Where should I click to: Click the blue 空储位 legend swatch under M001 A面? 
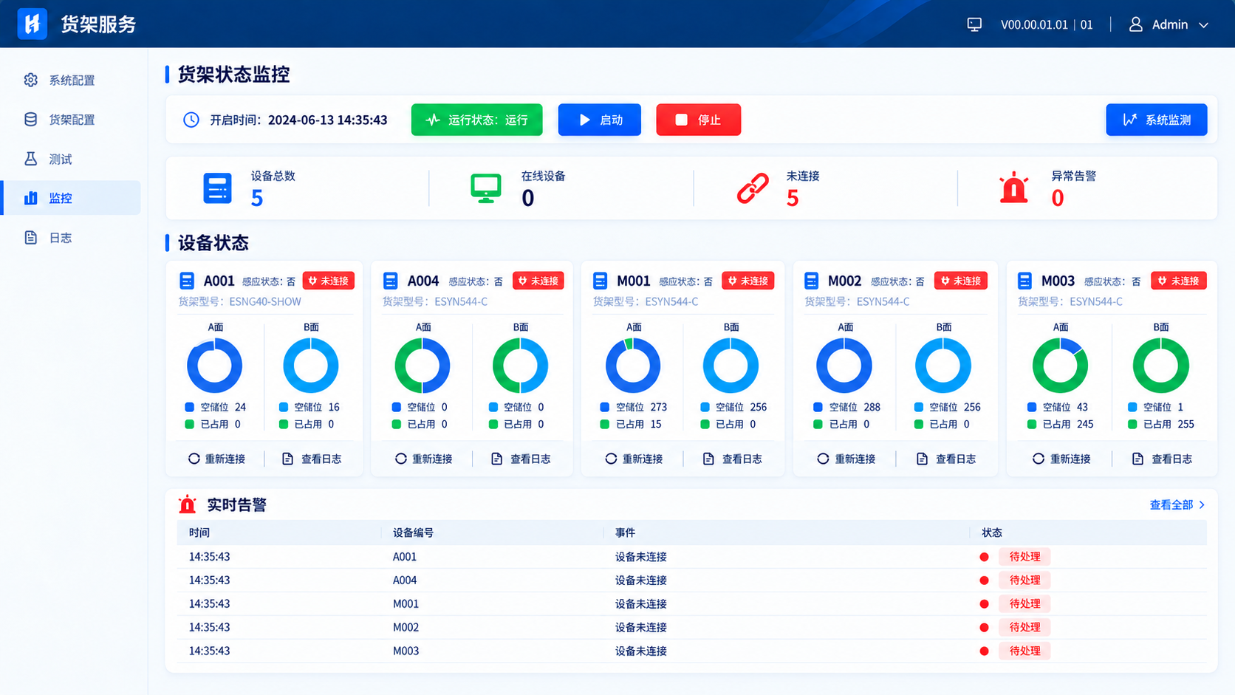pyautogui.click(x=605, y=407)
